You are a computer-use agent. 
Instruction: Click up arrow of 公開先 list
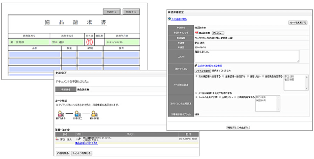278,98
